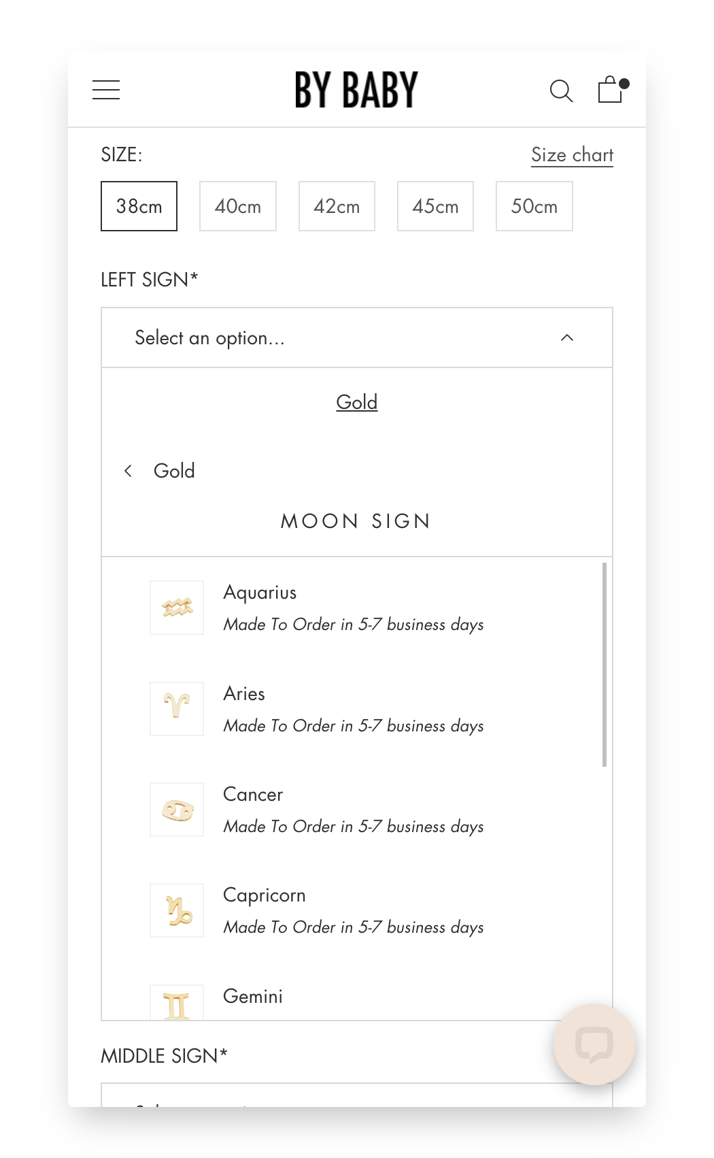The height and width of the screenshot is (1158, 714).
Task: Open the live chat bubble
Action: click(x=594, y=1044)
